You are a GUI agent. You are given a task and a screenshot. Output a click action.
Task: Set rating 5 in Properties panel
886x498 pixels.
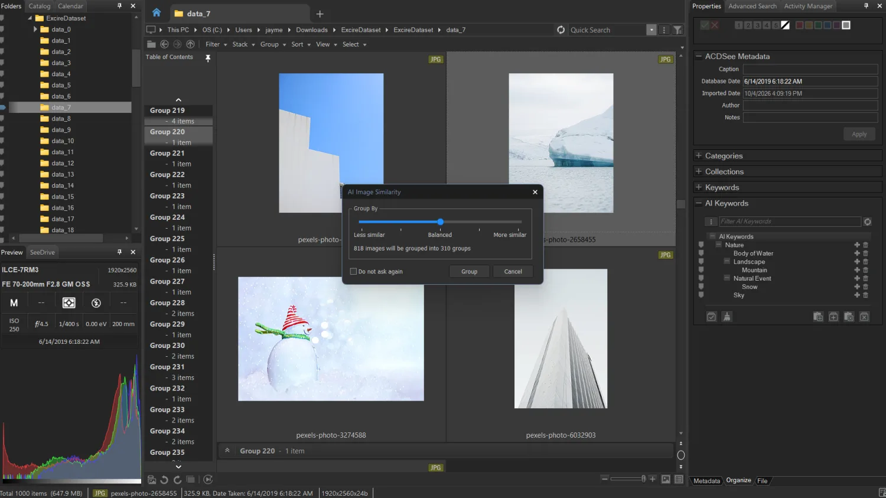[776, 25]
